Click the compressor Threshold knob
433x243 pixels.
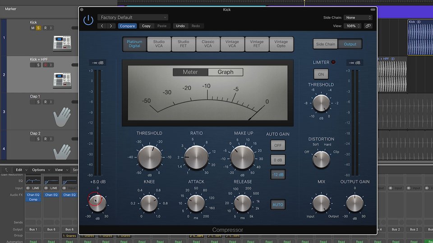click(x=150, y=157)
